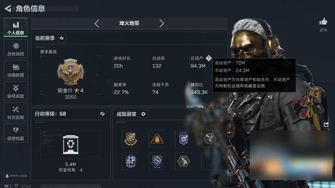Toggle the swap icon beside 当前赛季
Screen dimensions: 335x188
click(x=62, y=38)
